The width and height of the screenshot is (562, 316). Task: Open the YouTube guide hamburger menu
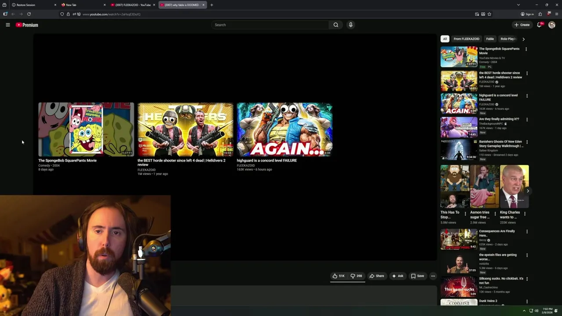pos(7,25)
